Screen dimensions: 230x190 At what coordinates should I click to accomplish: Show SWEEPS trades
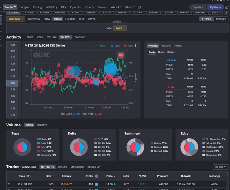click(62, 167)
